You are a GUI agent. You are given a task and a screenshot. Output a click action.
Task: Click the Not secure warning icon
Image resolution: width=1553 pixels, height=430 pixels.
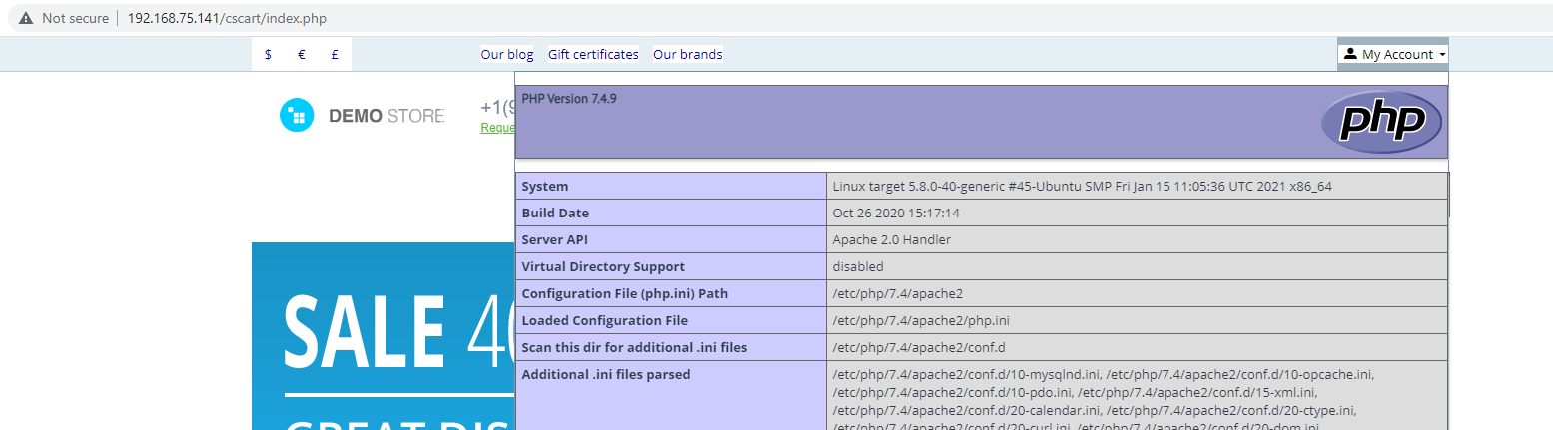[x=26, y=18]
